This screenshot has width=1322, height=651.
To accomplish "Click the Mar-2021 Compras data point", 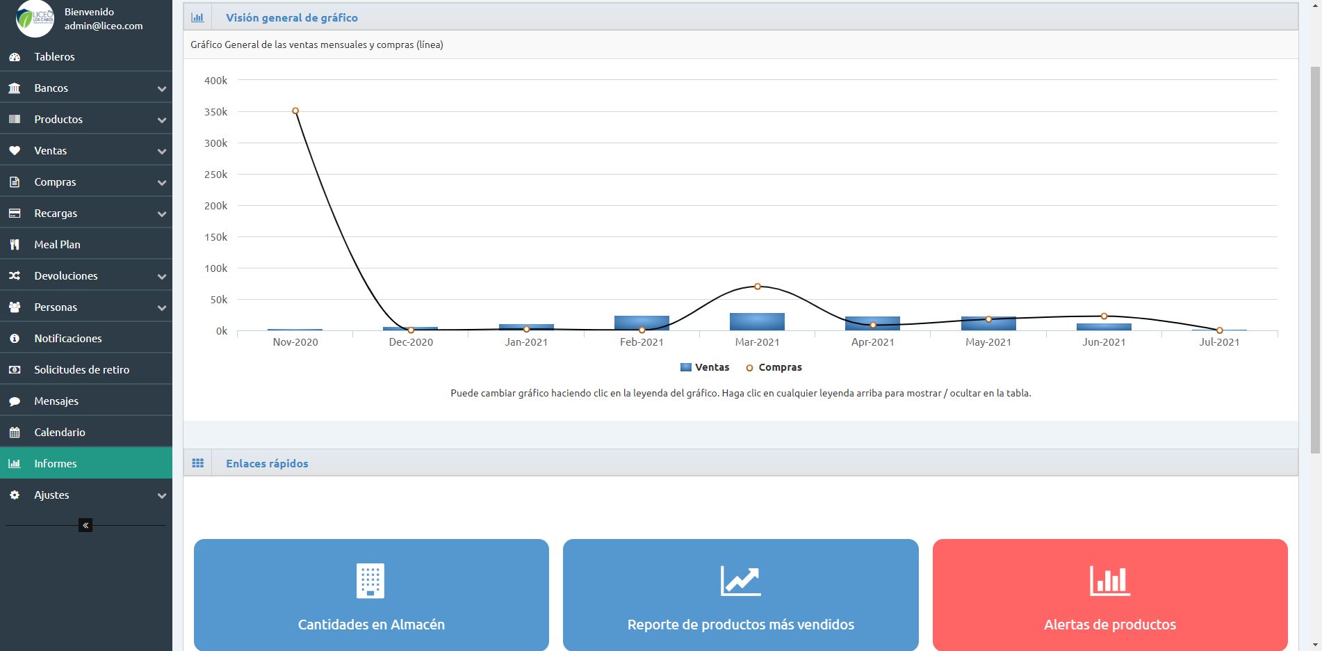I will coord(758,287).
